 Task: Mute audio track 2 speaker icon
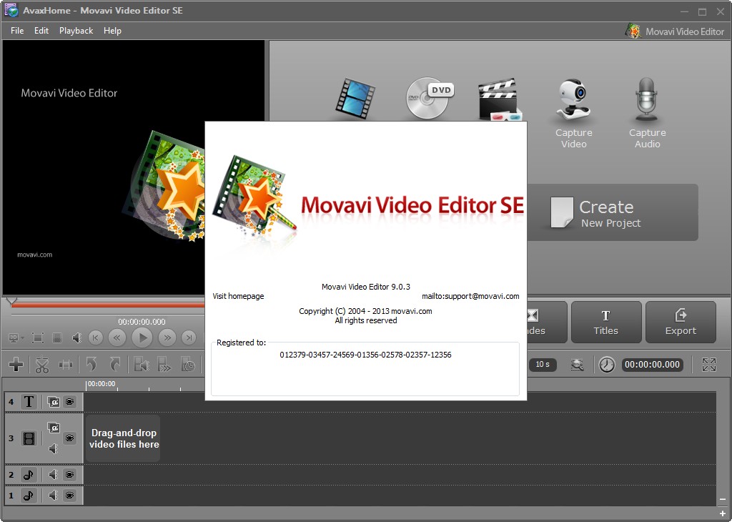(x=53, y=475)
